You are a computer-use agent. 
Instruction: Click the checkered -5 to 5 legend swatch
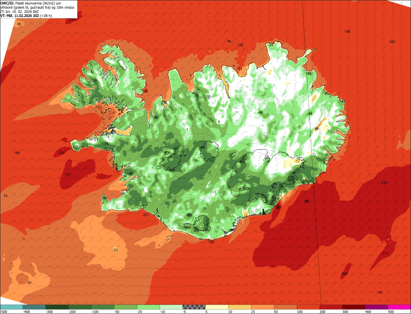(194, 307)
